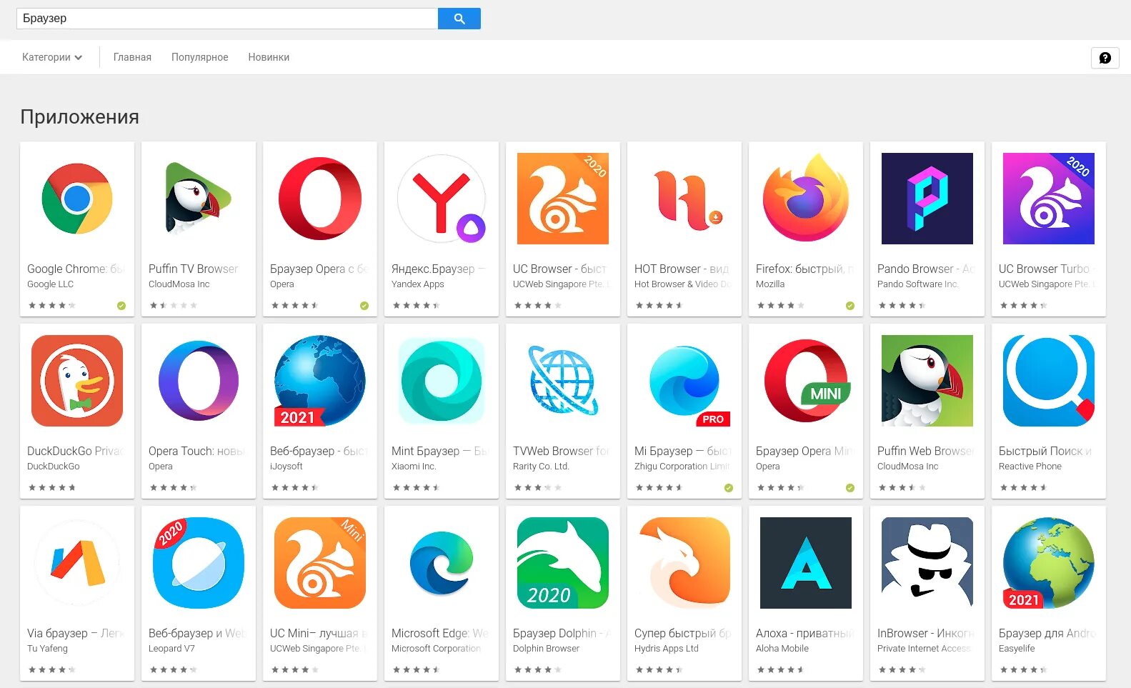Image resolution: width=1131 pixels, height=688 pixels.
Task: Click developer link iJoysoft
Action: click(287, 466)
